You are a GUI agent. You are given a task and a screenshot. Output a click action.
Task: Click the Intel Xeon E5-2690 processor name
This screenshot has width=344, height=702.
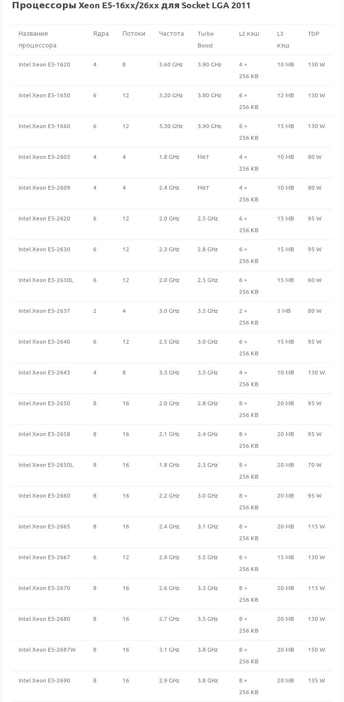44,680
